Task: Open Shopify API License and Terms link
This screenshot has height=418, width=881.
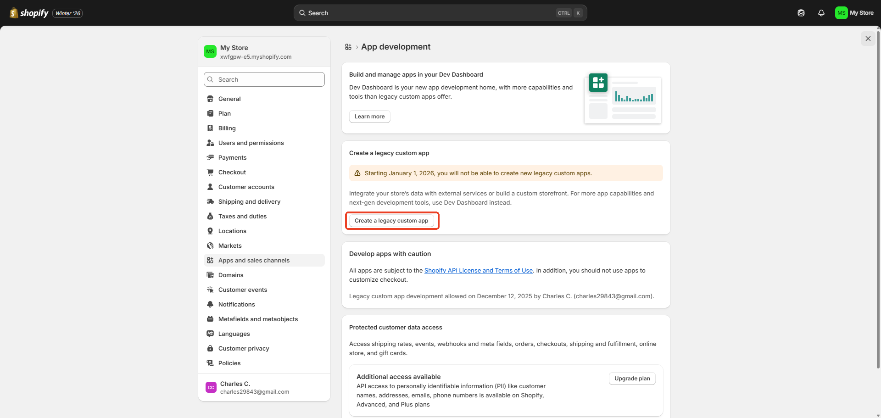Action: 478,270
